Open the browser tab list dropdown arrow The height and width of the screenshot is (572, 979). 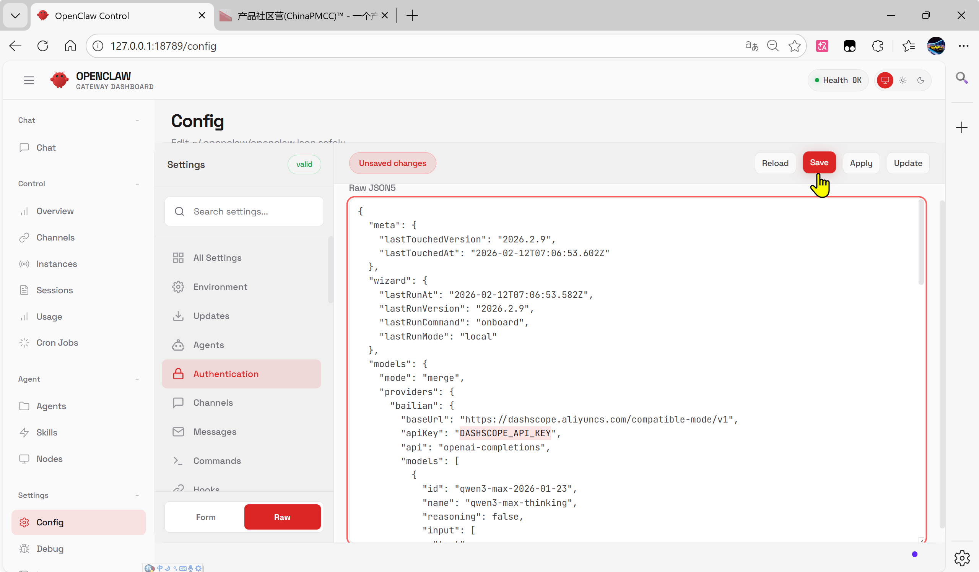pyautogui.click(x=15, y=16)
